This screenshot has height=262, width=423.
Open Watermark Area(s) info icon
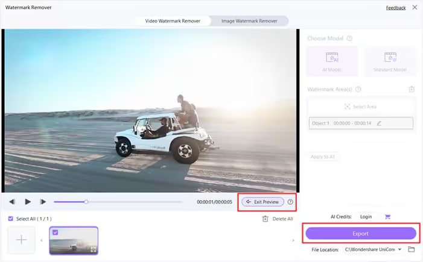click(358, 89)
